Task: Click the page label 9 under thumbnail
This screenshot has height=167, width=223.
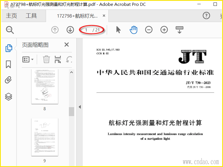Action: (45, 161)
